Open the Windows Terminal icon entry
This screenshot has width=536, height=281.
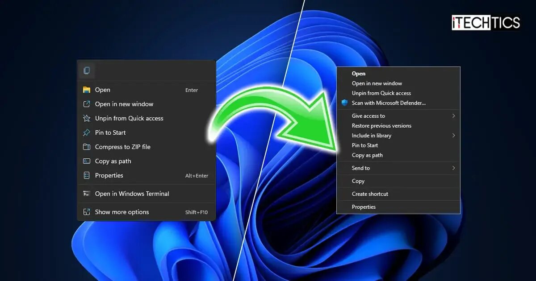87,194
